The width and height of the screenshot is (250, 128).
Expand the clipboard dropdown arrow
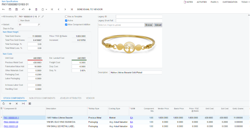coord(46,10)
